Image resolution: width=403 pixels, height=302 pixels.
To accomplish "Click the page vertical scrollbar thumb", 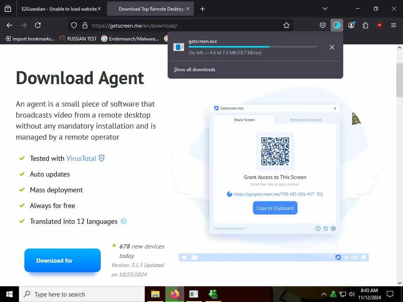I will click(400, 80).
